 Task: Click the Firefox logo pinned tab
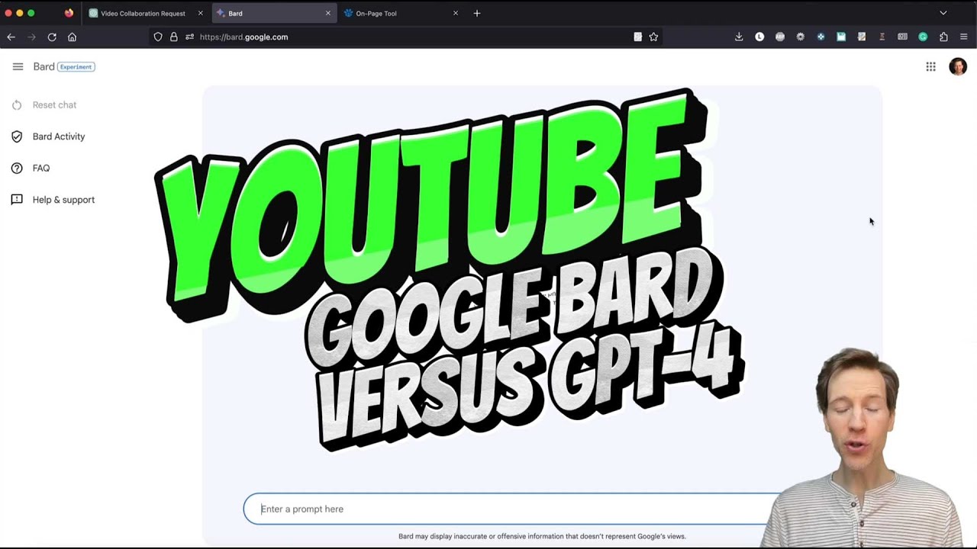coord(69,13)
